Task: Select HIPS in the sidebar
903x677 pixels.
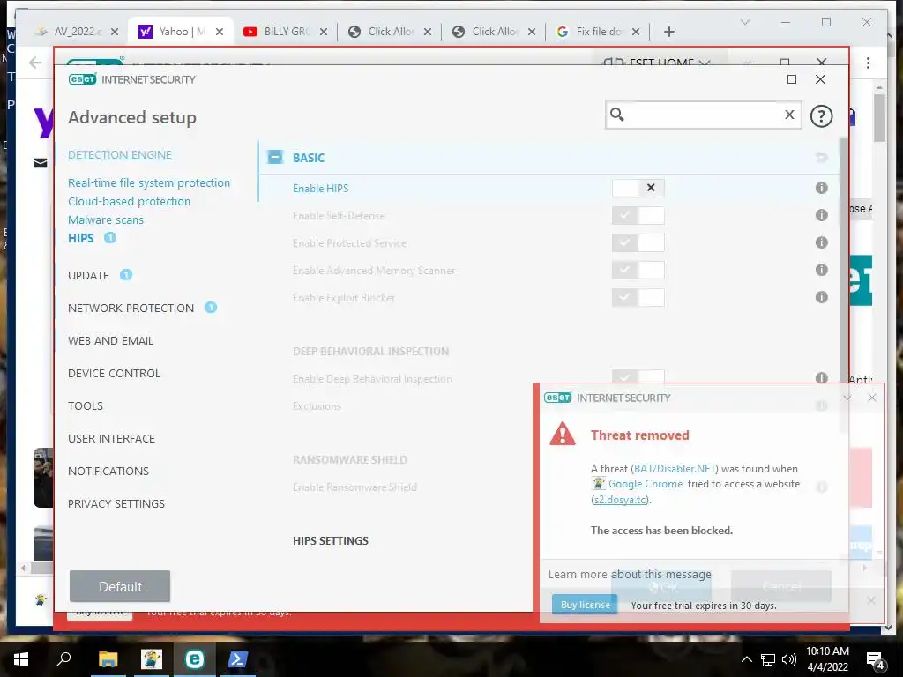Action: point(80,238)
